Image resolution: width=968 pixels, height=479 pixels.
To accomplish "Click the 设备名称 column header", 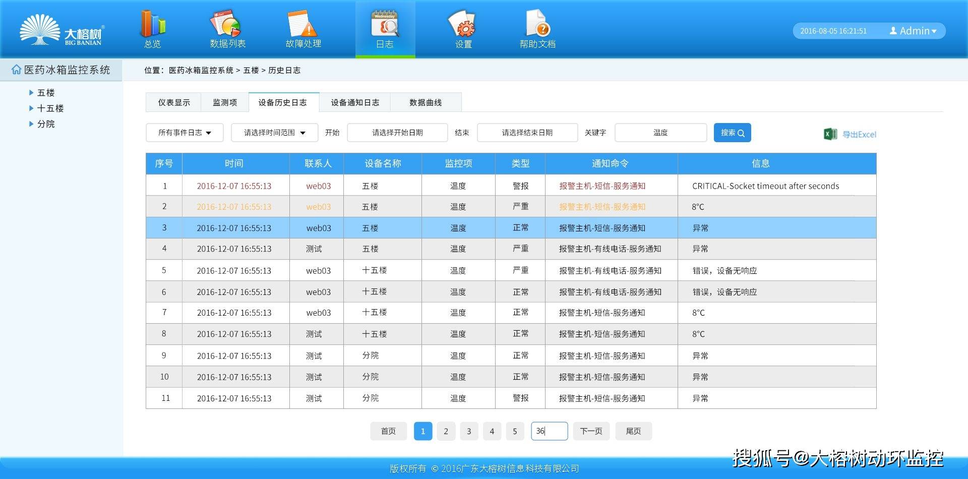I will tap(383, 163).
